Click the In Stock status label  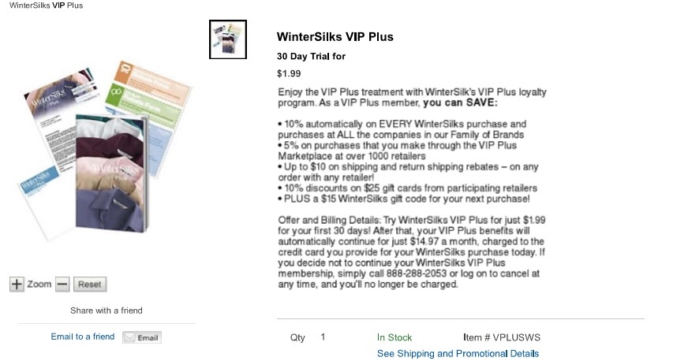coord(394,337)
